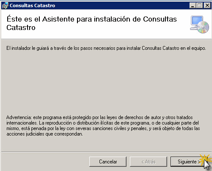Screen dimensions: 212x171
Task: Open the installer system menu icon in title bar
Action: 6,5
